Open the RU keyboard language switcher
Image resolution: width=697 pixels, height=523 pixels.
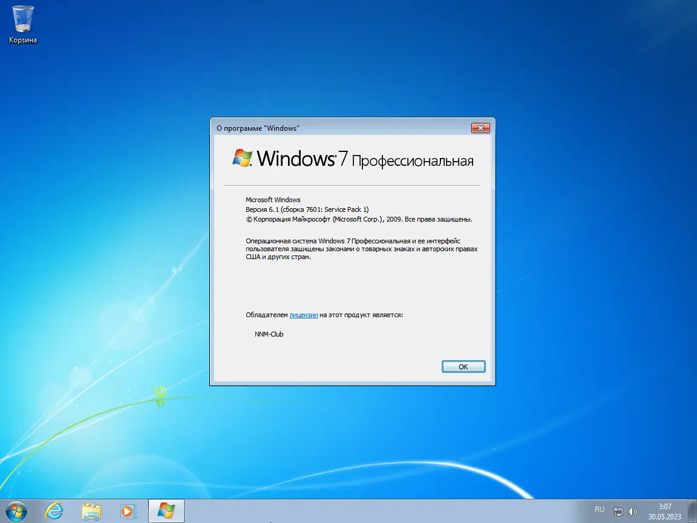tap(600, 510)
